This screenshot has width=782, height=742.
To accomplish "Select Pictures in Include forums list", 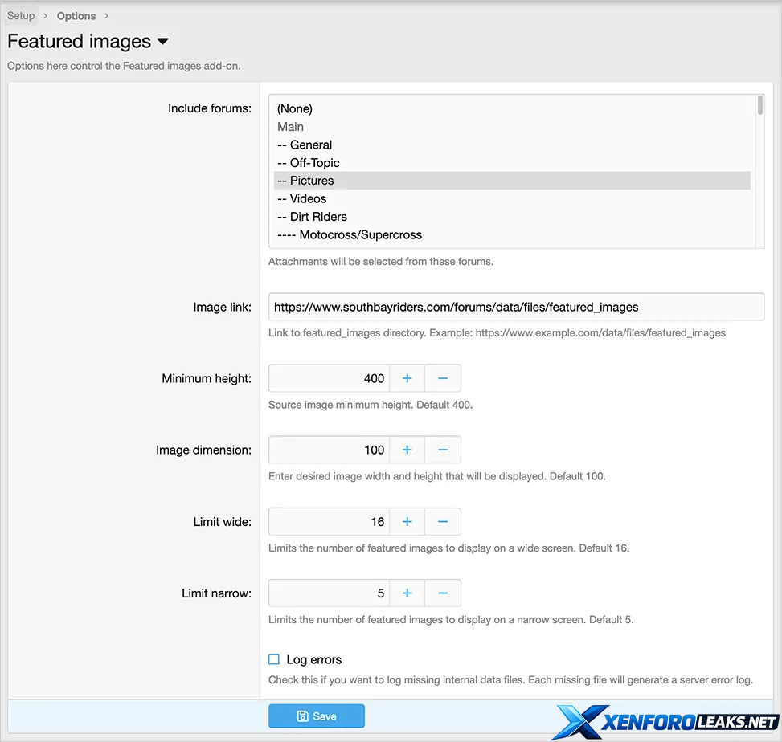I will pyautogui.click(x=312, y=181).
